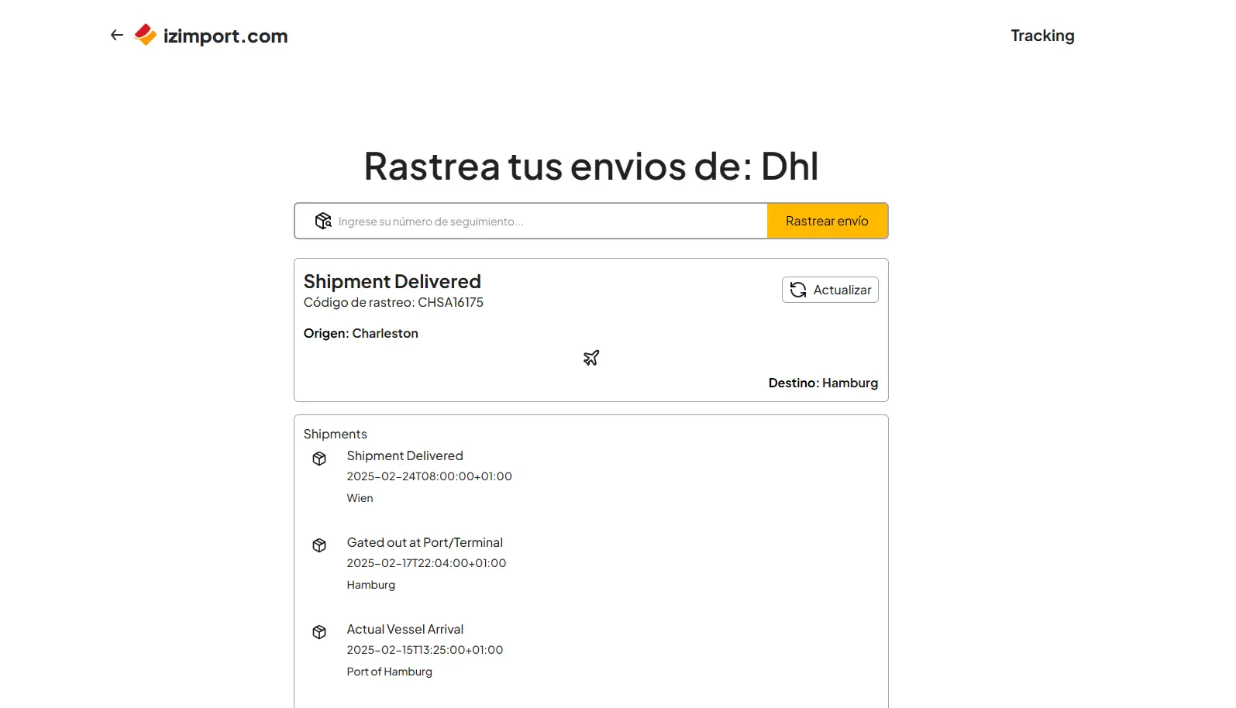Screen dimensions: 1236x708
Task: Click the refresh arrows icon in Actualizar
Action: point(798,290)
